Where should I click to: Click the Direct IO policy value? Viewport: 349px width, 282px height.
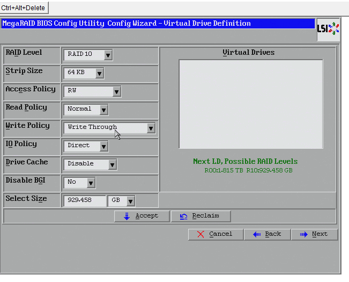pos(79,146)
